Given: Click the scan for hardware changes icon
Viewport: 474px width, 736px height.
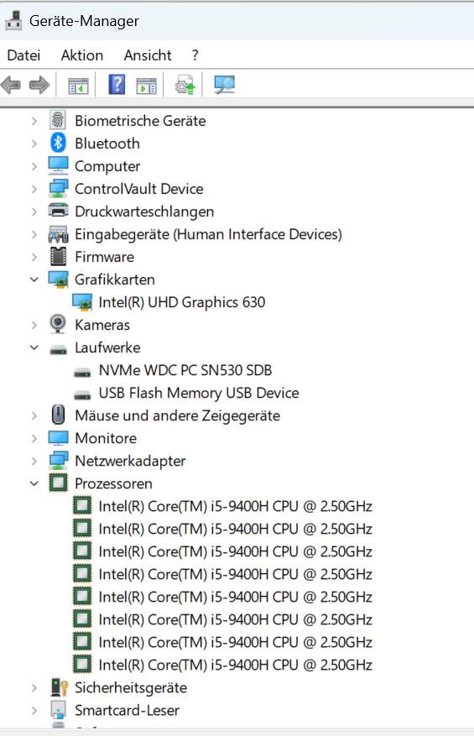Looking at the screenshot, I should coord(224,85).
